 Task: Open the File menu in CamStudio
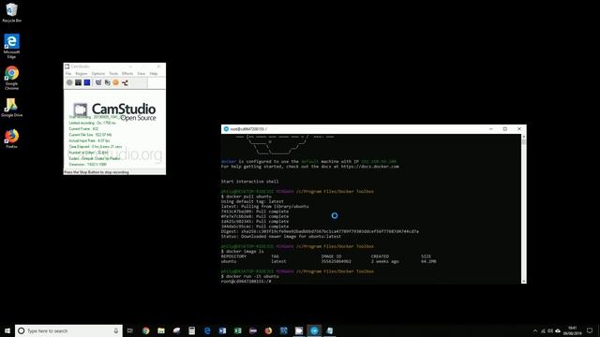pyautogui.click(x=68, y=73)
